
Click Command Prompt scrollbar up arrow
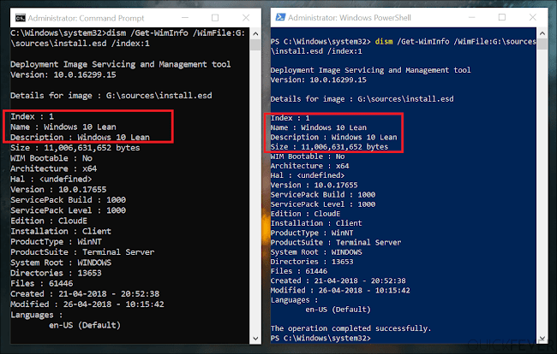tap(255, 34)
